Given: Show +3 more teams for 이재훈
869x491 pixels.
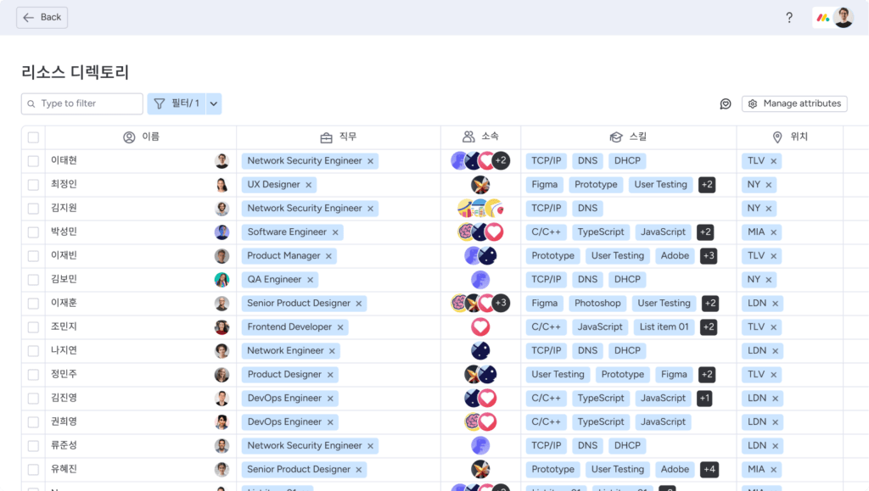Looking at the screenshot, I should tap(501, 304).
